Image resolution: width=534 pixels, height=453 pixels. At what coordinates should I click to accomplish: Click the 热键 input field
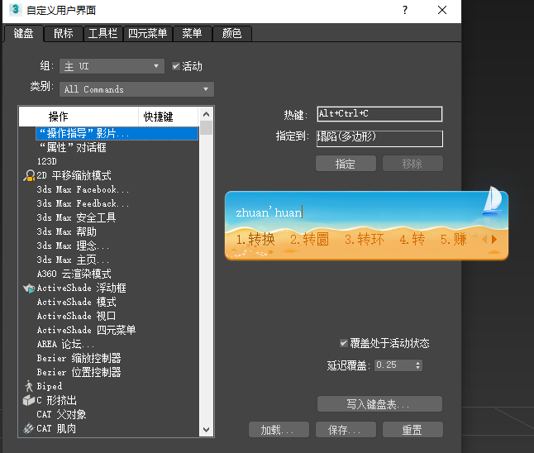click(379, 114)
